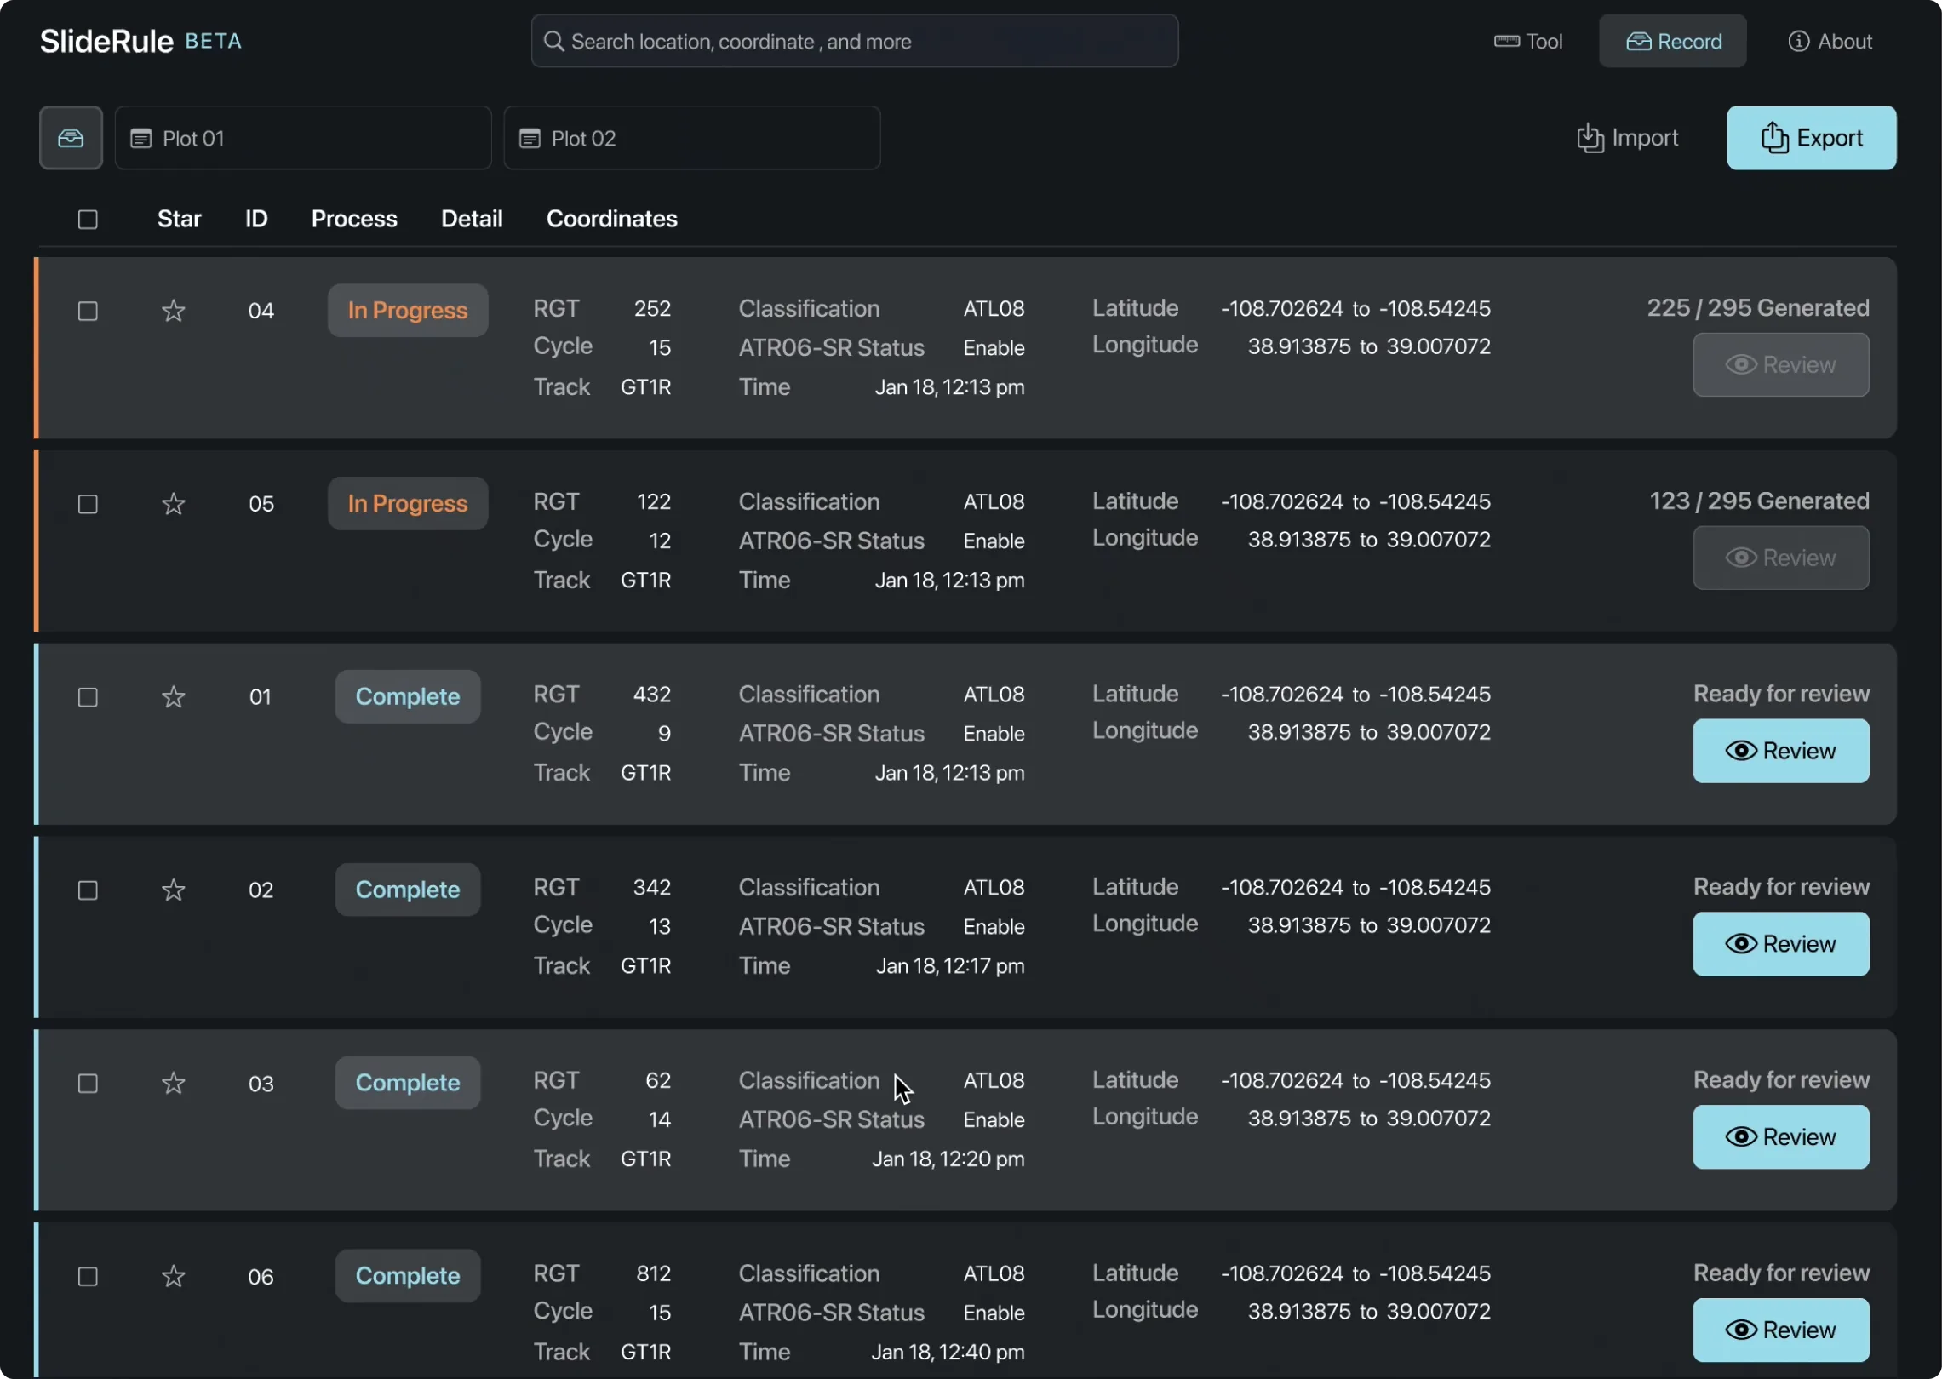Image resolution: width=1942 pixels, height=1379 pixels.
Task: Click the BETA label
Action: click(214, 41)
